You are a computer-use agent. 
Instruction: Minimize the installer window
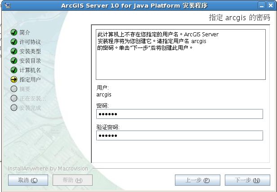click(x=261, y=6)
